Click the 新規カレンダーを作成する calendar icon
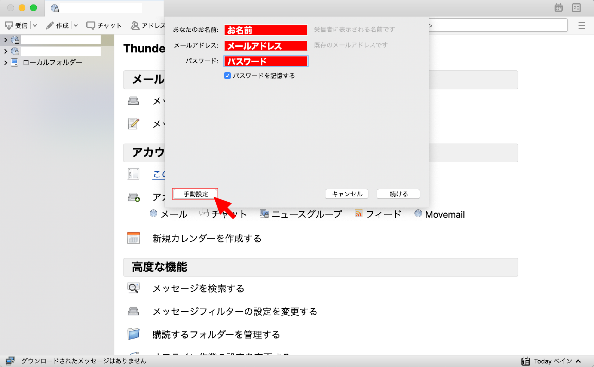 (x=133, y=238)
